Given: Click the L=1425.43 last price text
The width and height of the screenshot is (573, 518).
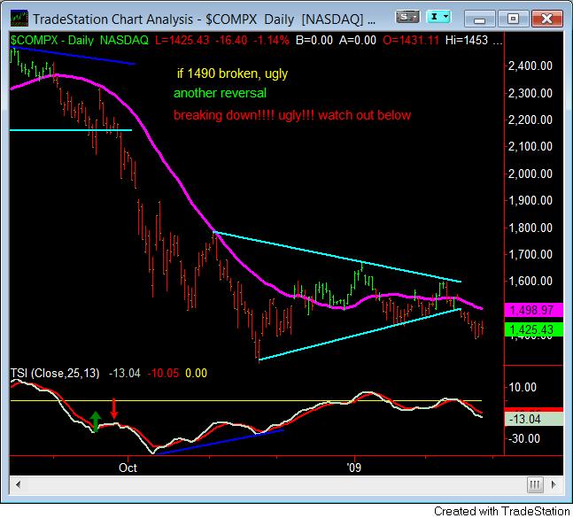Looking at the screenshot, I should point(182,40).
